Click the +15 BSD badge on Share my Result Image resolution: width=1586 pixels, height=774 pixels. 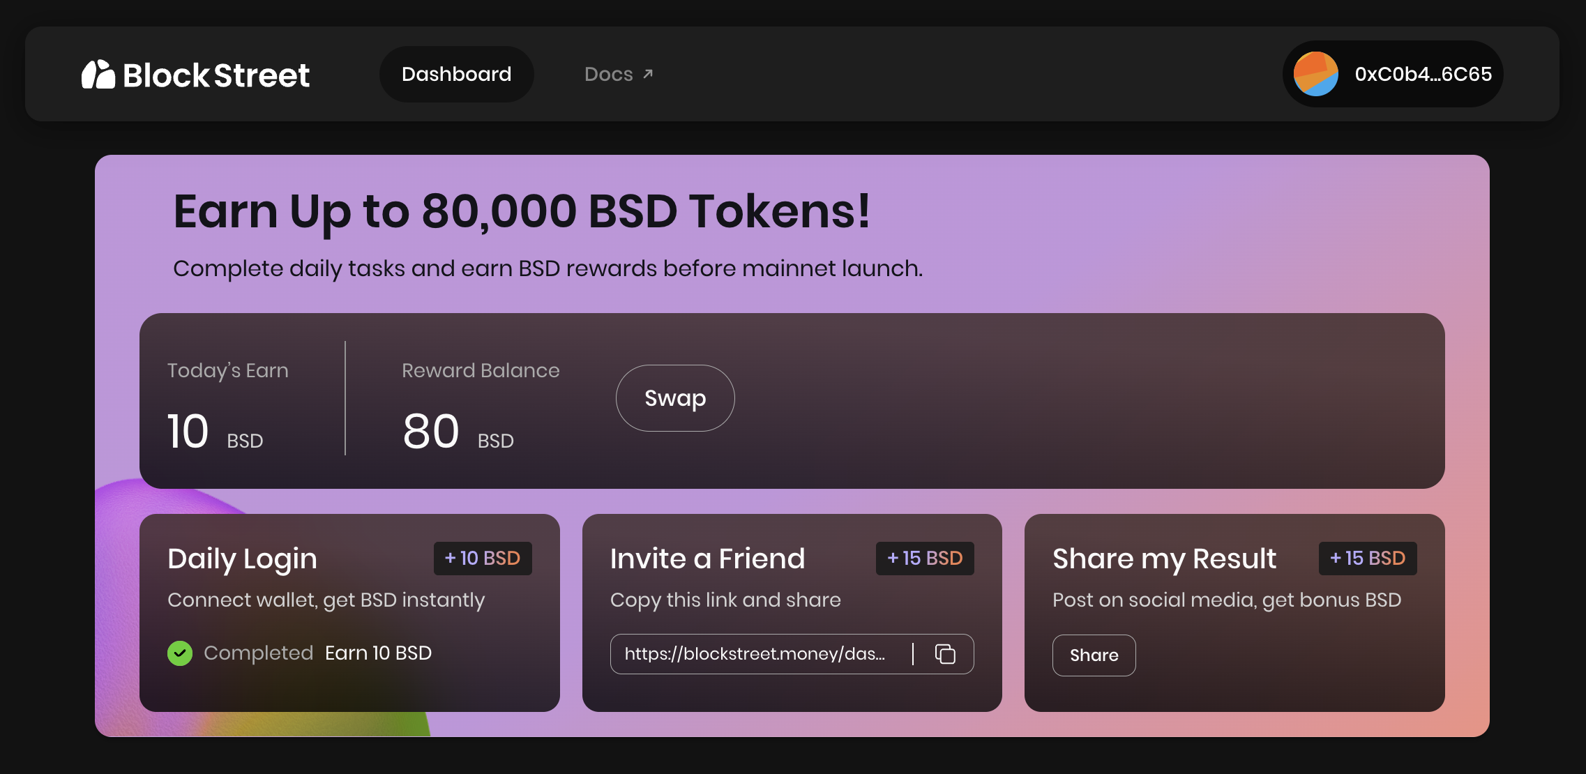1367,559
